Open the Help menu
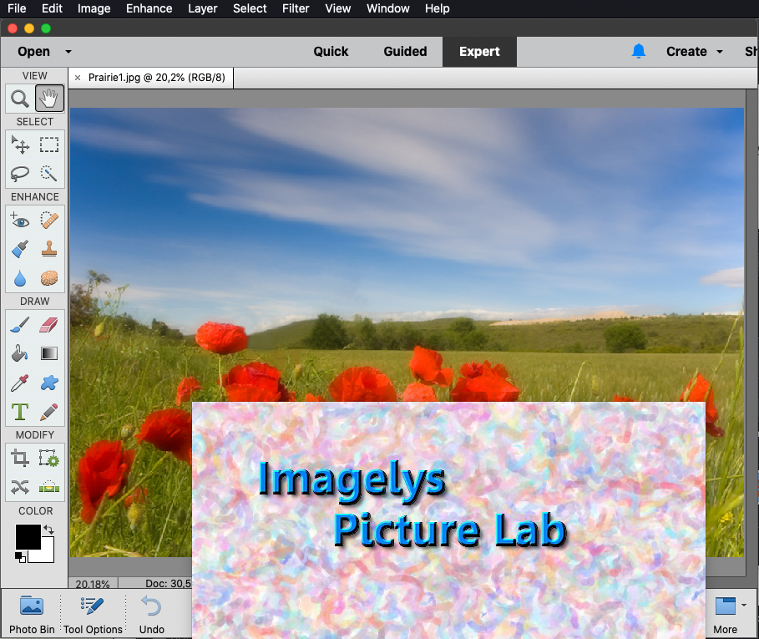The image size is (759, 639). coord(437,8)
